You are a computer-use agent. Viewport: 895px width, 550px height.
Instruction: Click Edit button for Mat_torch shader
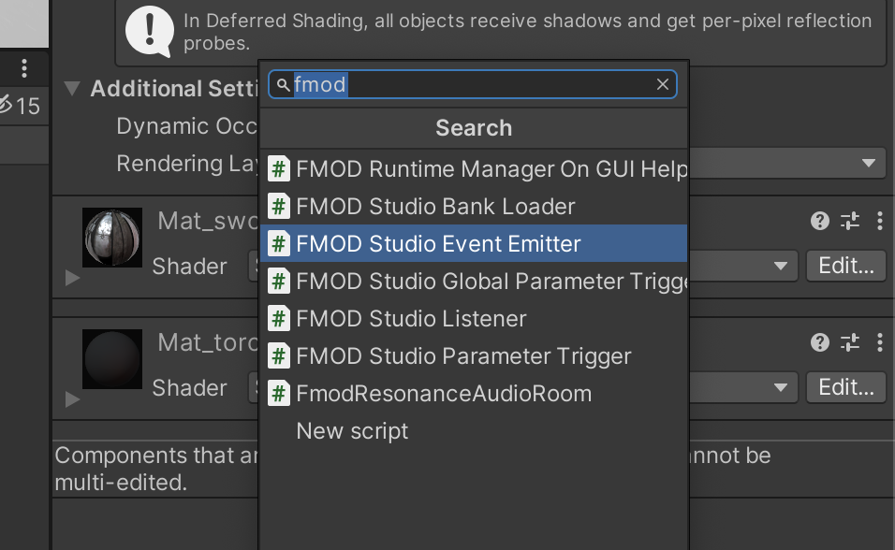click(x=846, y=387)
